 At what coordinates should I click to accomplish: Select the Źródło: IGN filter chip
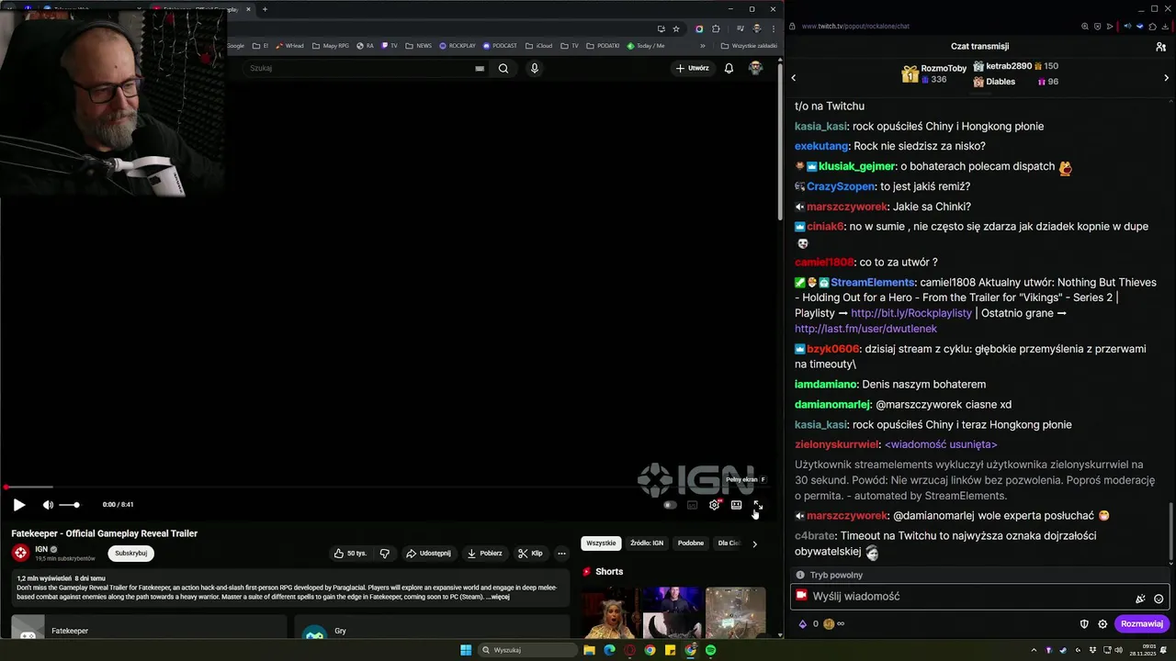pyautogui.click(x=647, y=543)
